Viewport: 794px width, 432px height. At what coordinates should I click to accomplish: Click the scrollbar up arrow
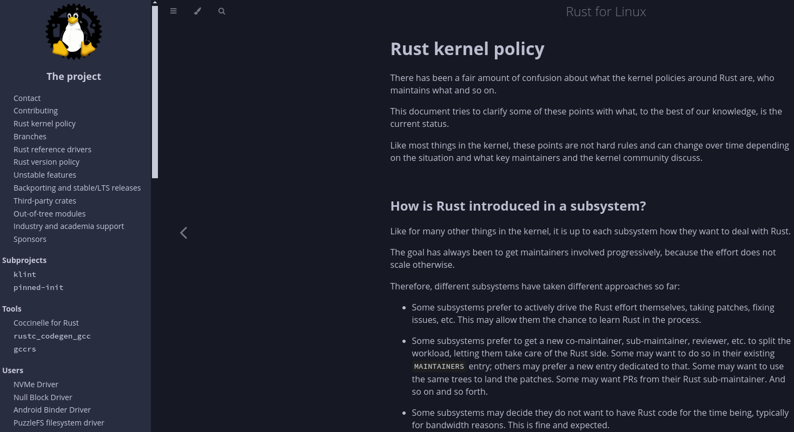(155, 3)
